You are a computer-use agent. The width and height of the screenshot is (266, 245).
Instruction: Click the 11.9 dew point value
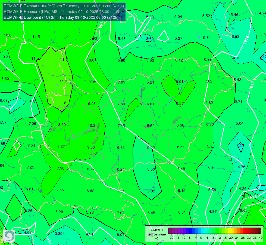[x=63, y=81]
